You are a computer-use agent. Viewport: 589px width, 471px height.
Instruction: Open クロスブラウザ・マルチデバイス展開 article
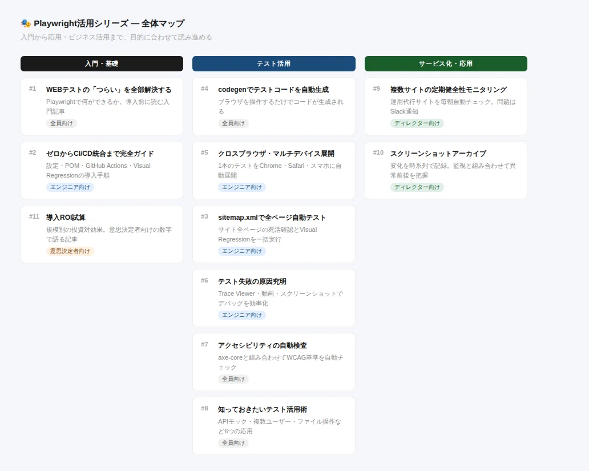(x=274, y=170)
